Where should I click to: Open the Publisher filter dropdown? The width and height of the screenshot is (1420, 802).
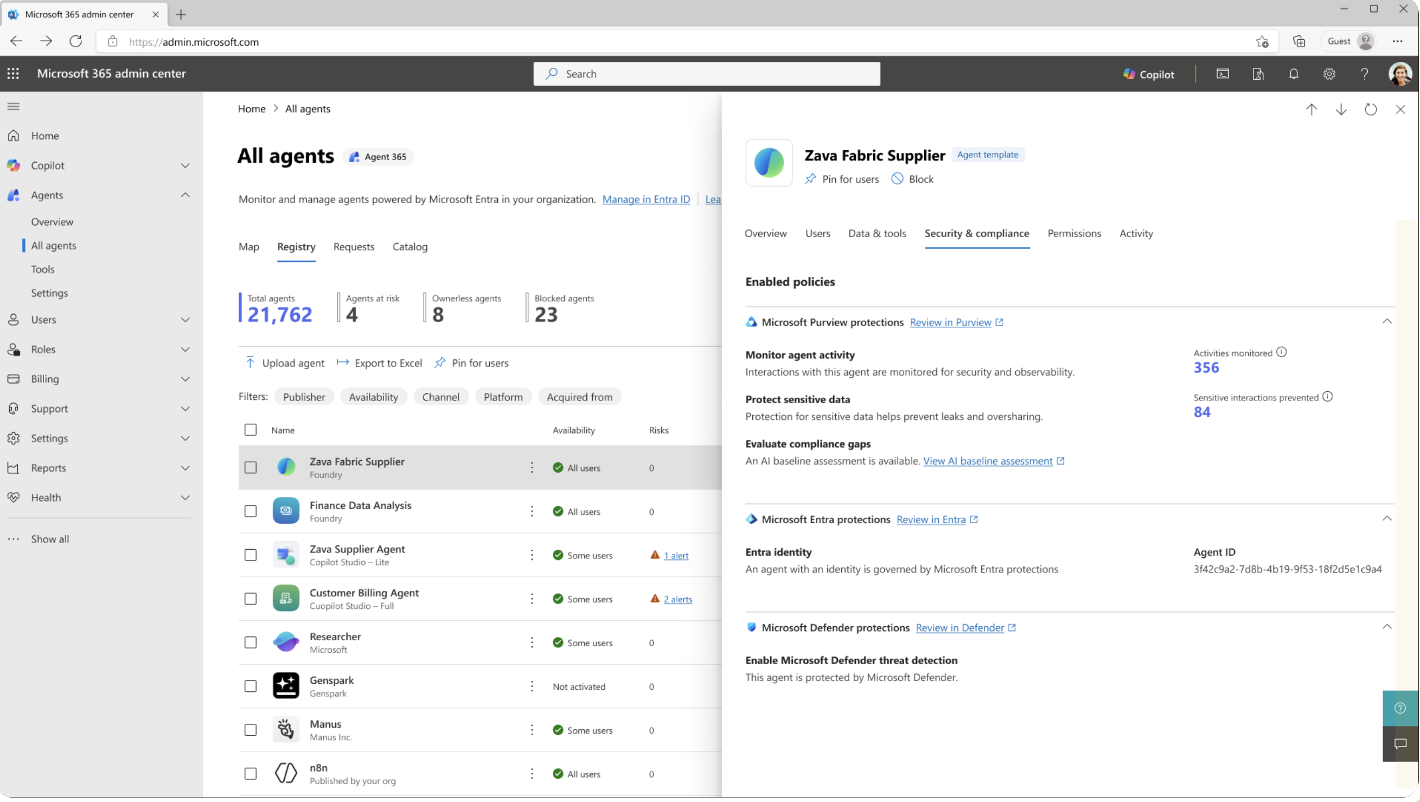pyautogui.click(x=304, y=397)
